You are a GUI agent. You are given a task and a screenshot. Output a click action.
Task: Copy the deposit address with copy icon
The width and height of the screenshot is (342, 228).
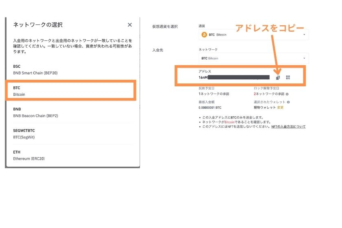coord(278,78)
